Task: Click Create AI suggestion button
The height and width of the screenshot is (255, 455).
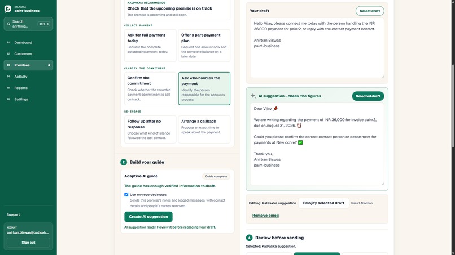Action: point(148,217)
